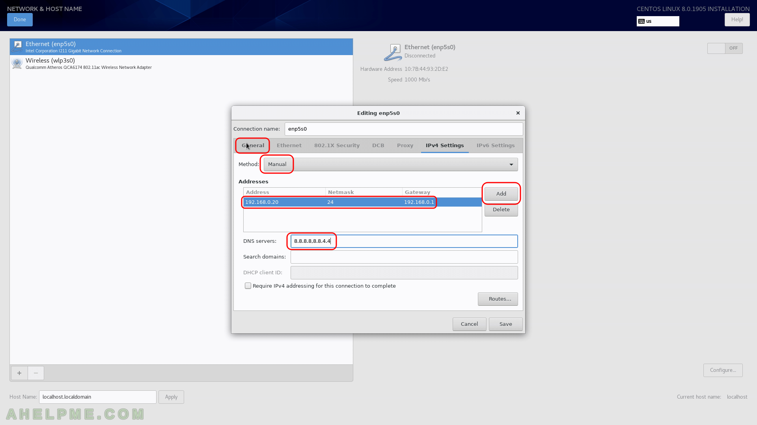The height and width of the screenshot is (425, 757).
Task: Click the Host Name text field
Action: tap(98, 397)
